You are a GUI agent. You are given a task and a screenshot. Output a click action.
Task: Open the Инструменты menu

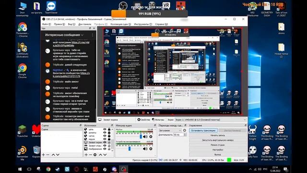point(143,24)
